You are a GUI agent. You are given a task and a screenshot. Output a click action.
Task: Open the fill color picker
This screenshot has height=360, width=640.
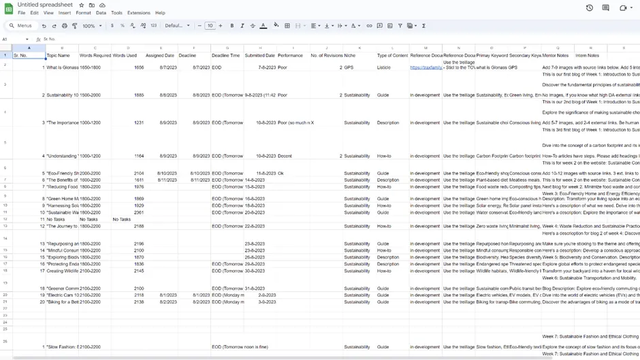pyautogui.click(x=276, y=25)
